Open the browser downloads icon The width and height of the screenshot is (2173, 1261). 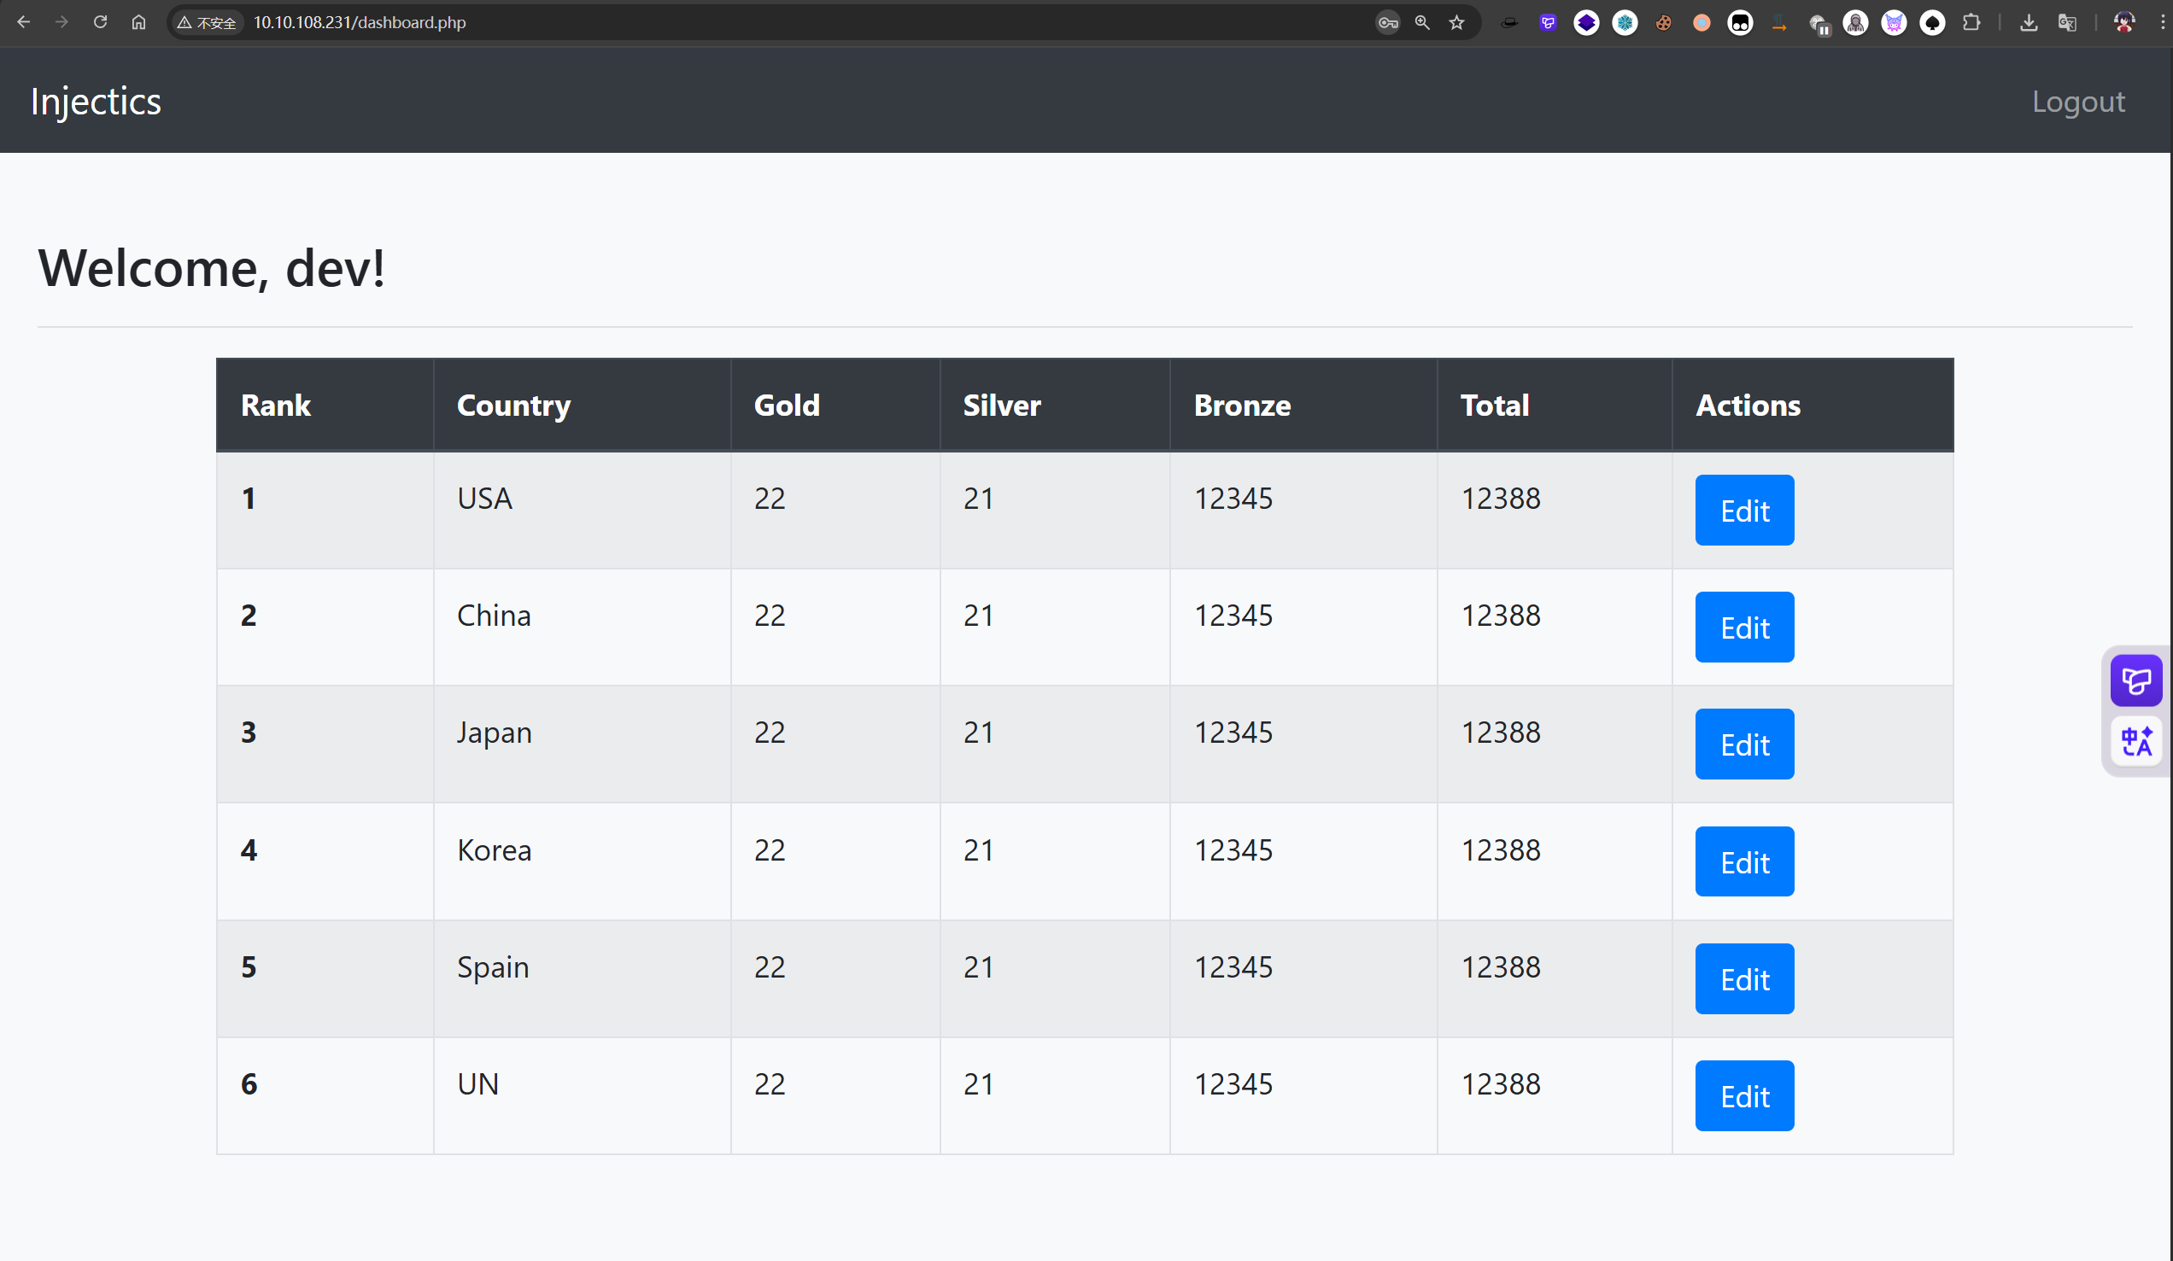click(2028, 23)
